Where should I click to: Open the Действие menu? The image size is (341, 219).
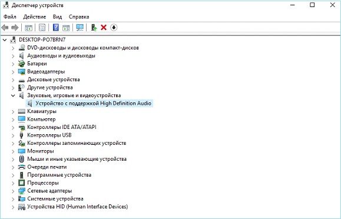coord(35,16)
